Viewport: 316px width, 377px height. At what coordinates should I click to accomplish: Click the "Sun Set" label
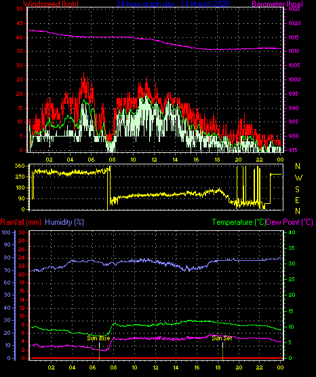222,338
